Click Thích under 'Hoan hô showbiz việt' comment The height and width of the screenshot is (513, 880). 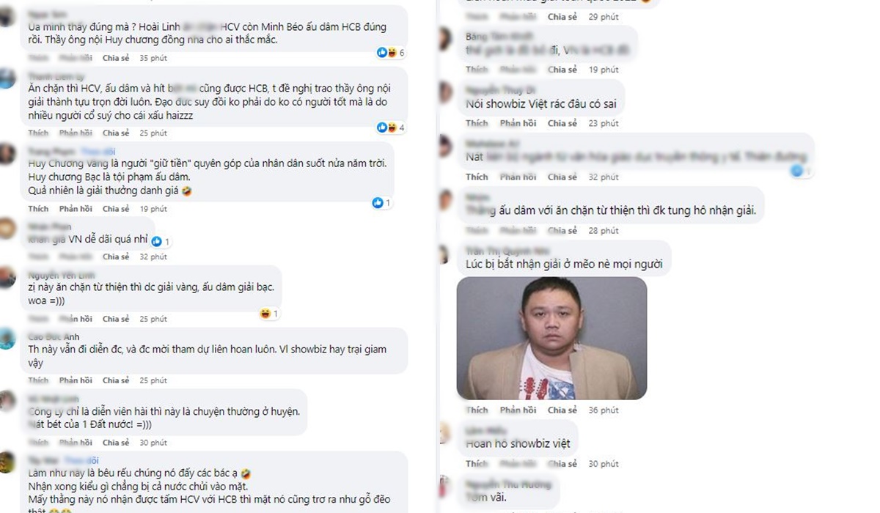477,463
